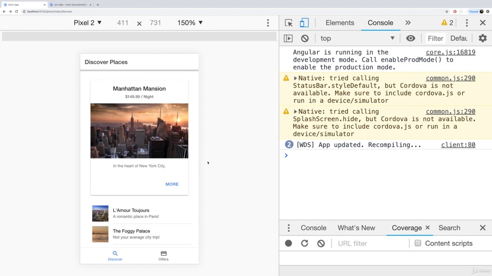Select the main Console tab in the top bar

(x=380, y=23)
